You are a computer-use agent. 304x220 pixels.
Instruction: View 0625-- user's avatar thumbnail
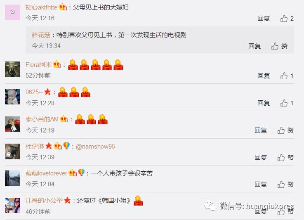click(13, 97)
